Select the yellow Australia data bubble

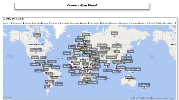coord(129,81)
